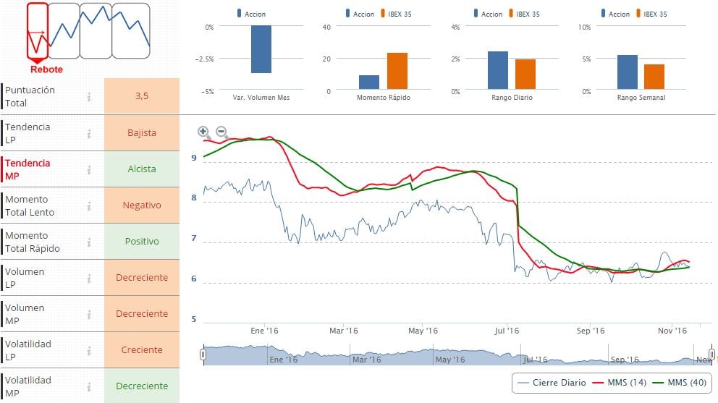Click info icon next to Volumen MP
This screenshot has width=718, height=403.
(88, 314)
